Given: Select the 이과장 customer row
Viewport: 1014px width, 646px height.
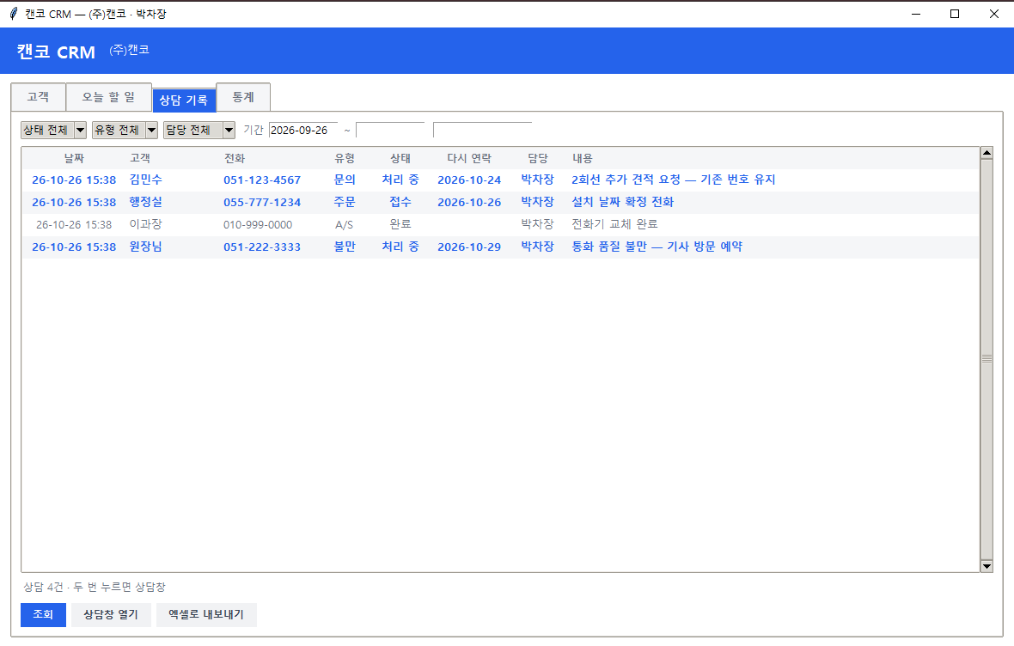Looking at the screenshot, I should click(x=500, y=224).
